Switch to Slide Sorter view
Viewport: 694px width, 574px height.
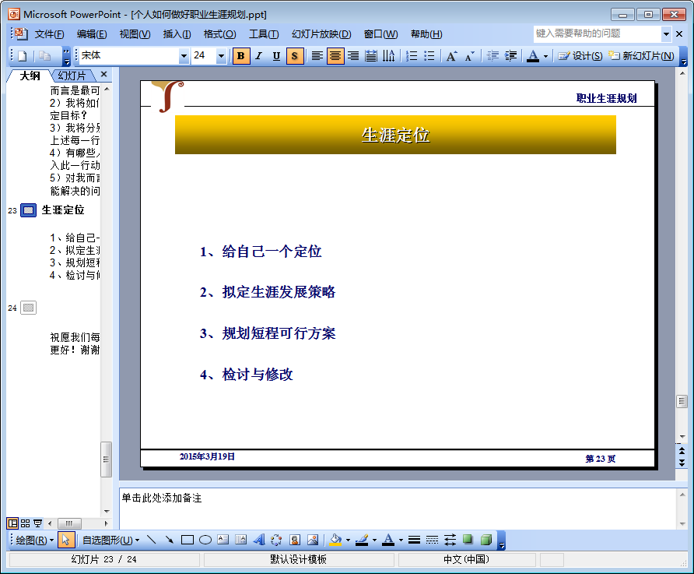(25, 523)
